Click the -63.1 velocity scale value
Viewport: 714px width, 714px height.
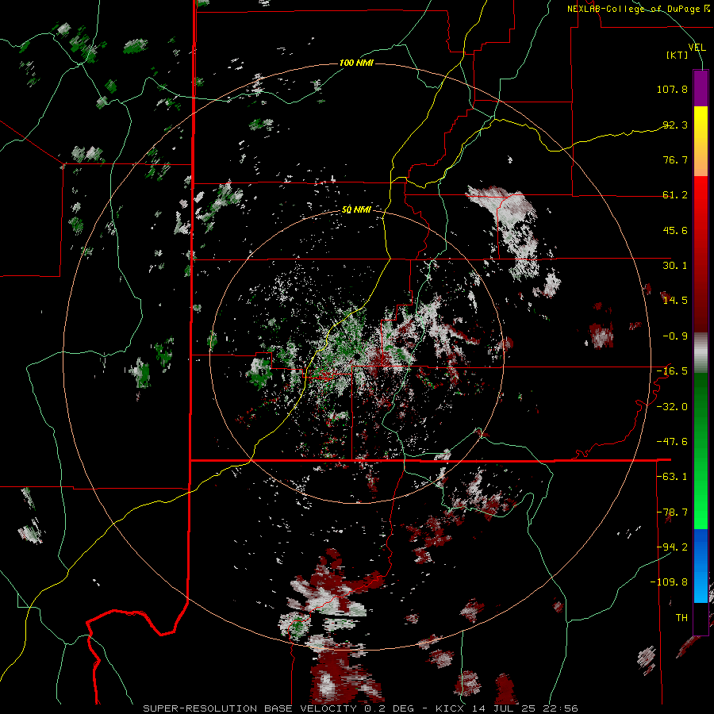point(672,476)
